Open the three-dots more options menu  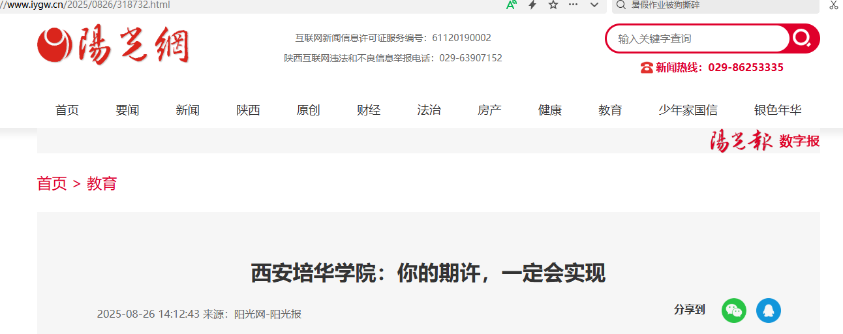(573, 5)
